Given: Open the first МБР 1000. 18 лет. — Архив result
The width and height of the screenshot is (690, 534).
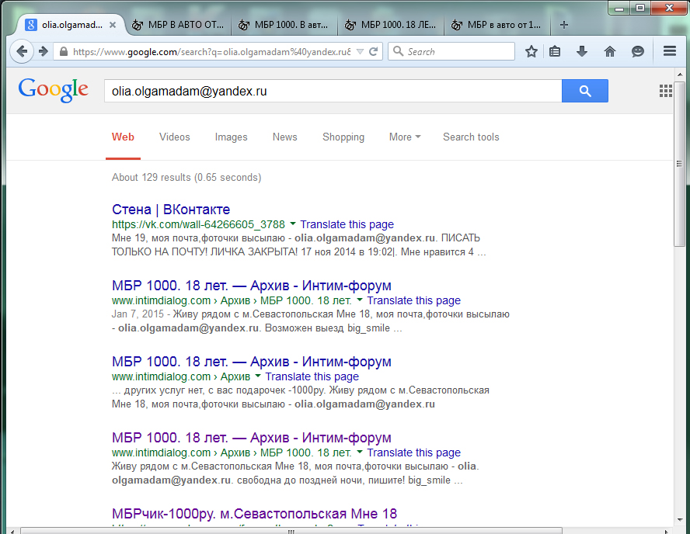Looking at the screenshot, I should [x=251, y=285].
